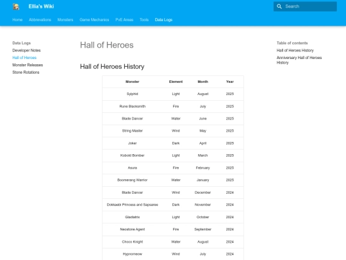Click the Dark element in Joker row
This screenshot has width=346, height=260.
[176, 143]
